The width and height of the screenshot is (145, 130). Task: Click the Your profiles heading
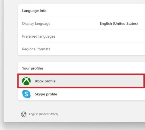pyautogui.click(x=33, y=68)
